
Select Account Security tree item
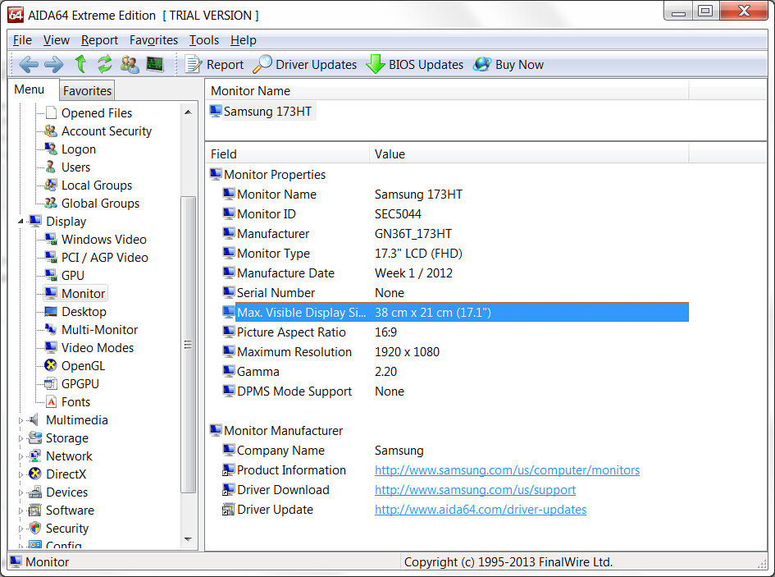coord(107,131)
